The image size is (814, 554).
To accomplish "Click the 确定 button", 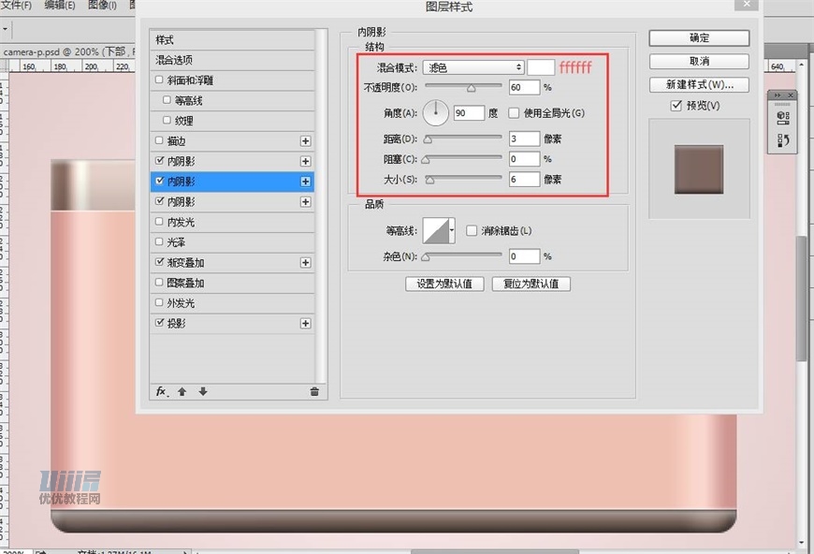I will pyautogui.click(x=698, y=37).
